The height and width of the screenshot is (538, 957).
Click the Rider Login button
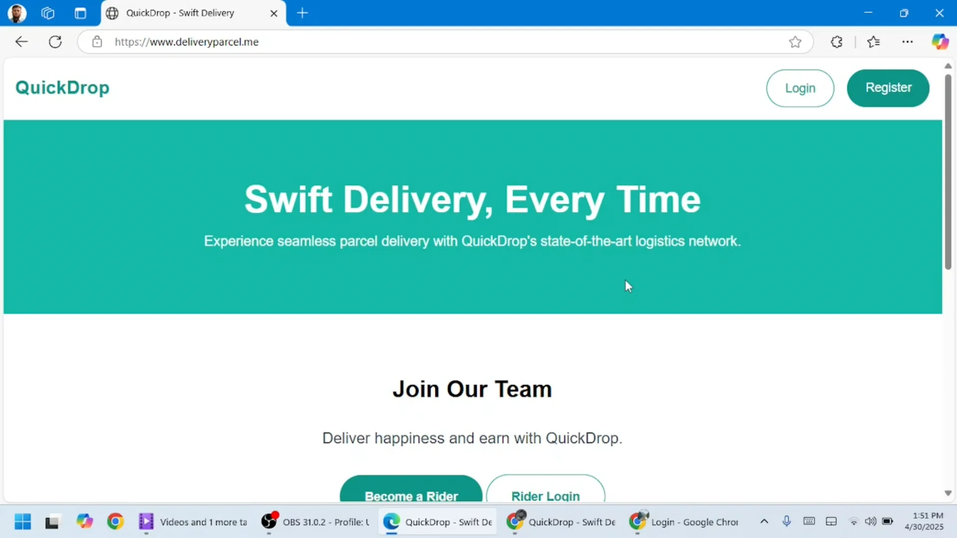pos(545,496)
